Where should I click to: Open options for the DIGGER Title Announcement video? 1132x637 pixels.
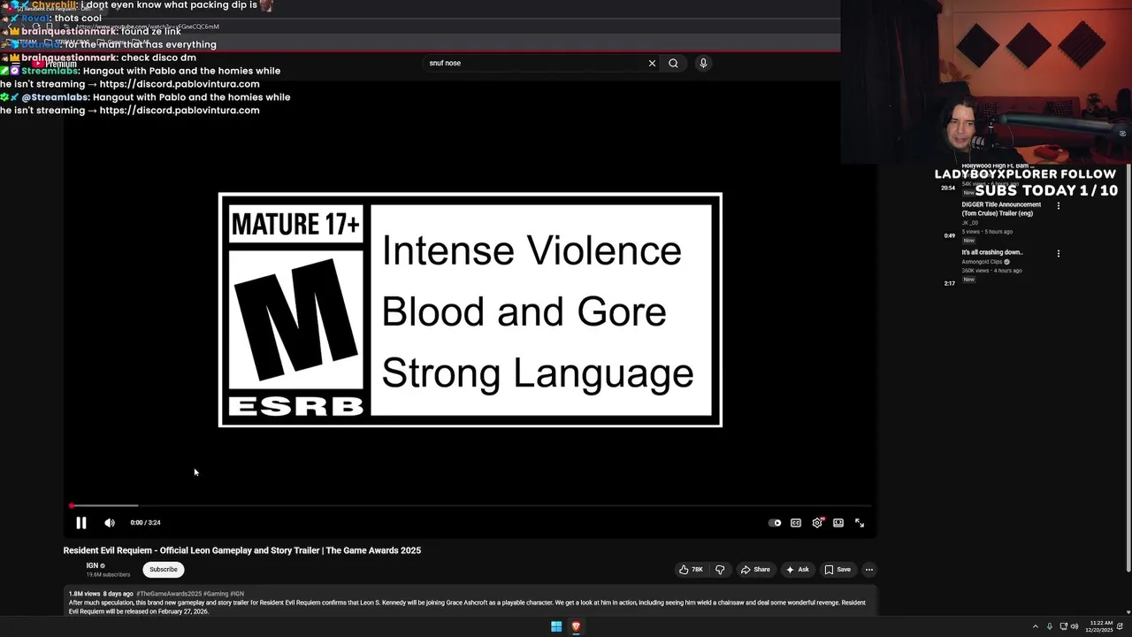(1059, 205)
